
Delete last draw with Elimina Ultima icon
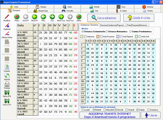click(x=7, y=34)
